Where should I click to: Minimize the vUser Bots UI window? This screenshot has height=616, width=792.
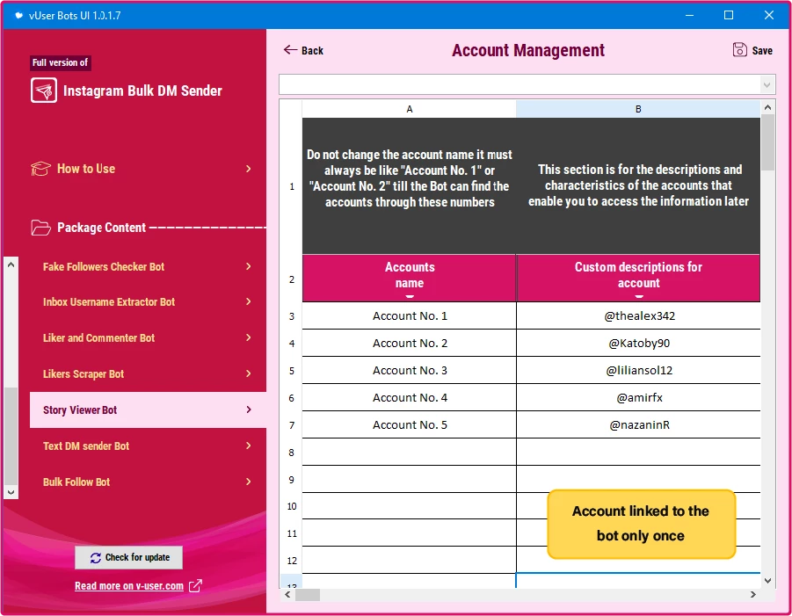(x=689, y=15)
